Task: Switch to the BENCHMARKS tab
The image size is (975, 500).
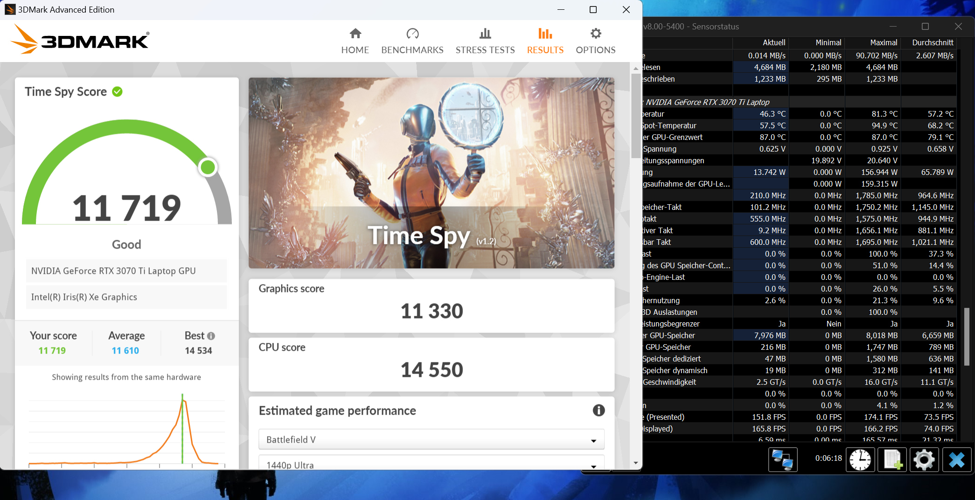Action: coord(412,41)
